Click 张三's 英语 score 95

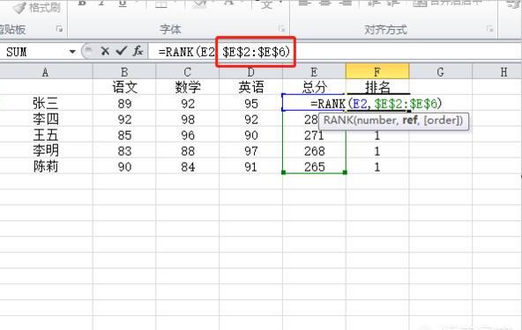(x=250, y=103)
